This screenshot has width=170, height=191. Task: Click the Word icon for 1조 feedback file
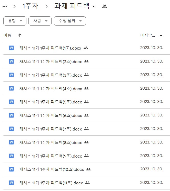click(x=11, y=48)
